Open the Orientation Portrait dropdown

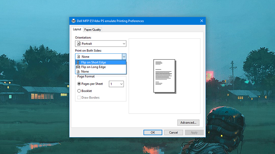tap(101, 44)
